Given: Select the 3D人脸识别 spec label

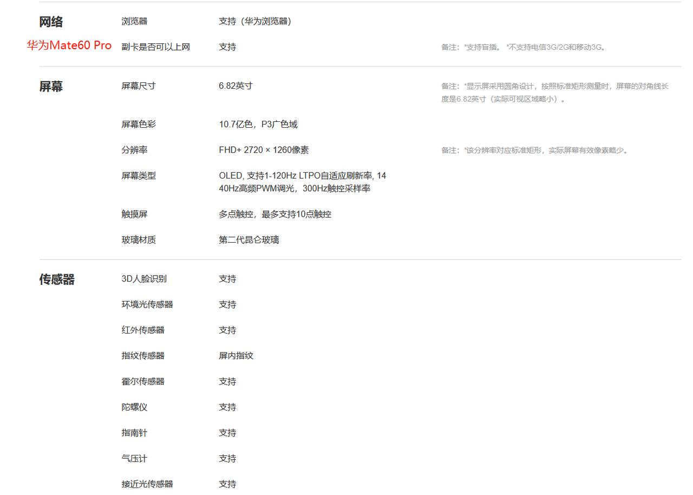Looking at the screenshot, I should pyautogui.click(x=145, y=279).
